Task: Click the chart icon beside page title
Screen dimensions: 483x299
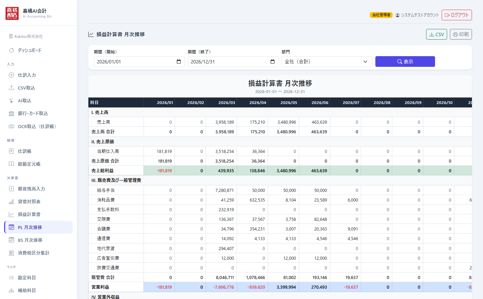Action: point(91,34)
